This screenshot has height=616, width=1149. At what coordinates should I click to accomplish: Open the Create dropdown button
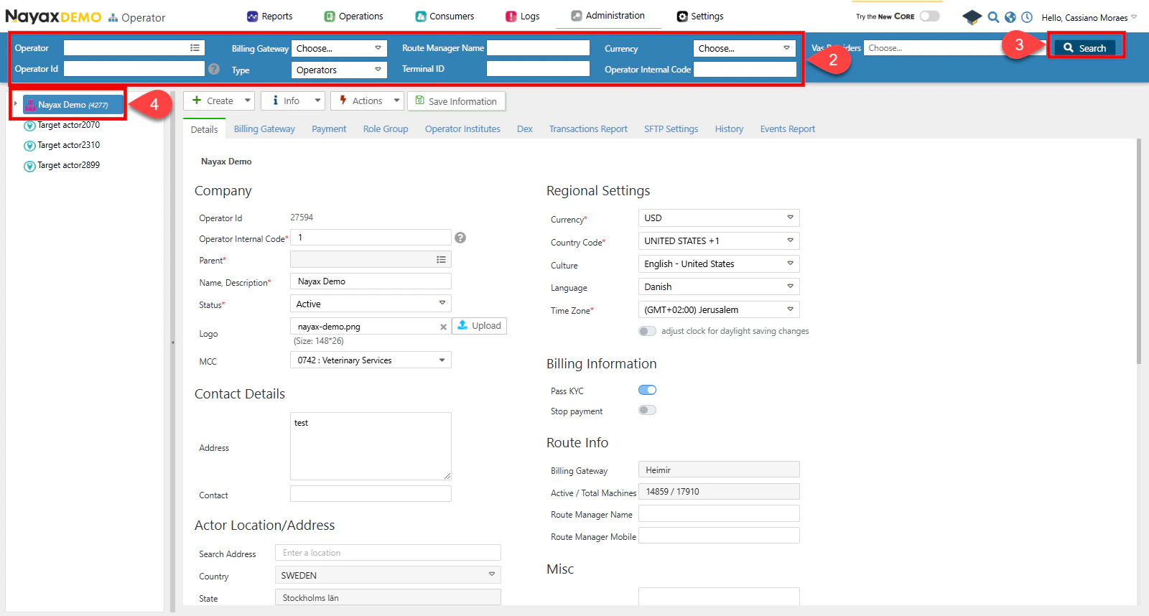(x=219, y=101)
